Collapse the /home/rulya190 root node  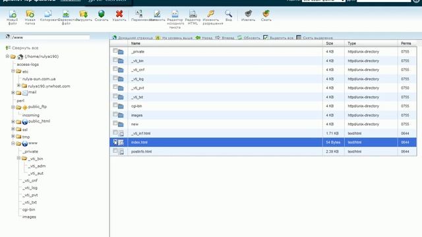point(7,56)
